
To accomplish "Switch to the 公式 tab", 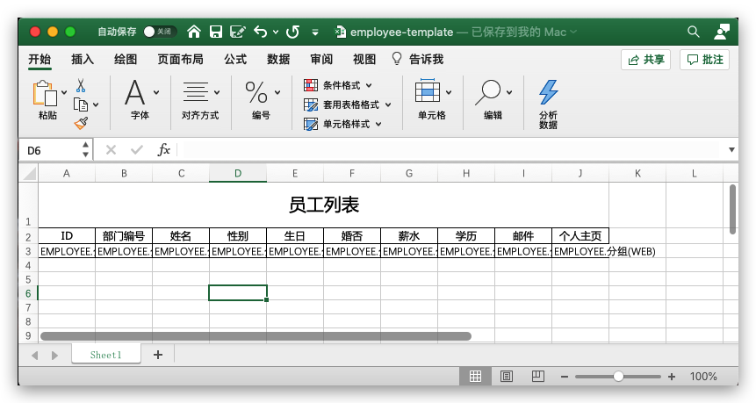I will click(235, 60).
